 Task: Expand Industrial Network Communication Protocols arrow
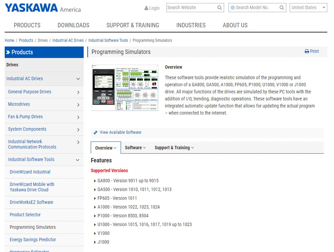(x=78, y=142)
